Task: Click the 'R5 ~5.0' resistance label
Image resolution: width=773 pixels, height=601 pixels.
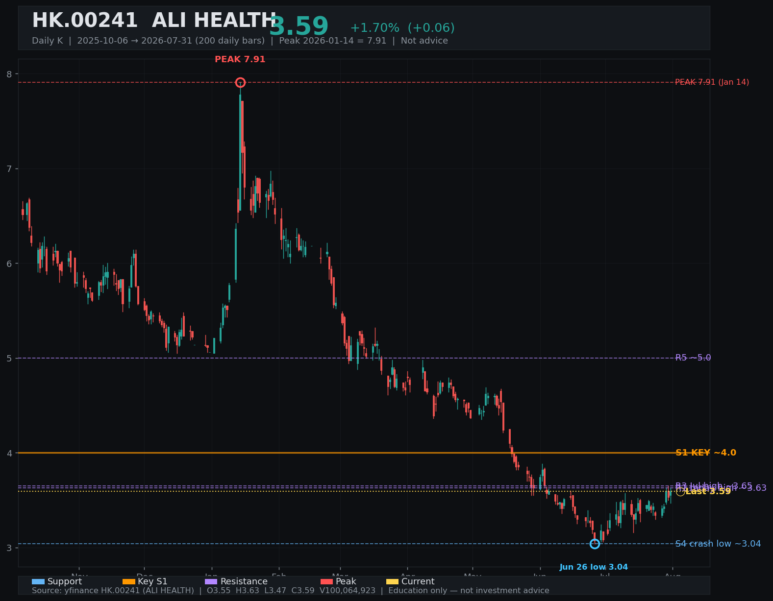Action: pos(693,358)
